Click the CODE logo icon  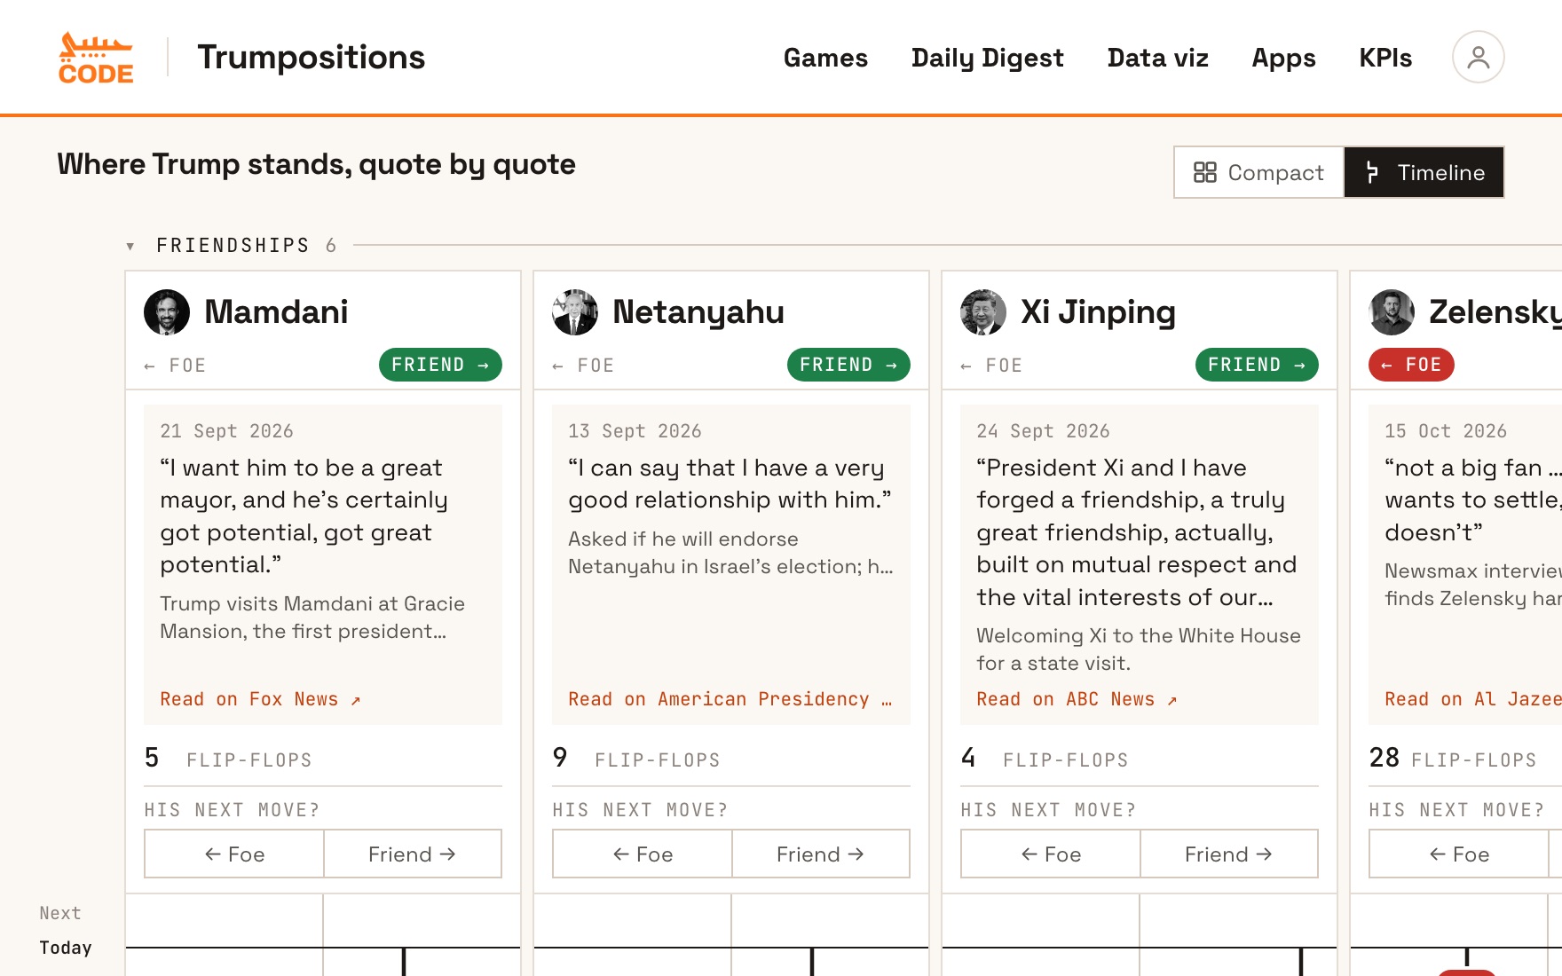coord(96,58)
